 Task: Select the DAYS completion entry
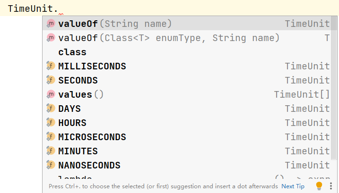coord(70,109)
